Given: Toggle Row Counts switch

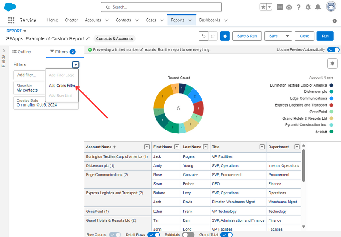Looking at the screenshot, I should (115, 234).
